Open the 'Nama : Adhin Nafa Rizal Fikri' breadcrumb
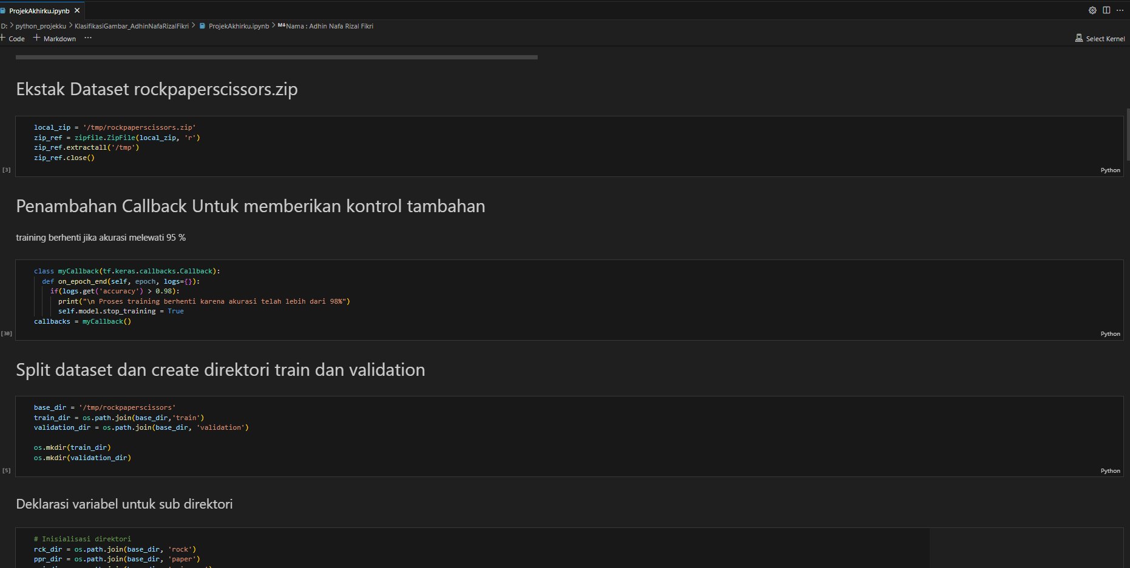The image size is (1130, 568). [330, 26]
